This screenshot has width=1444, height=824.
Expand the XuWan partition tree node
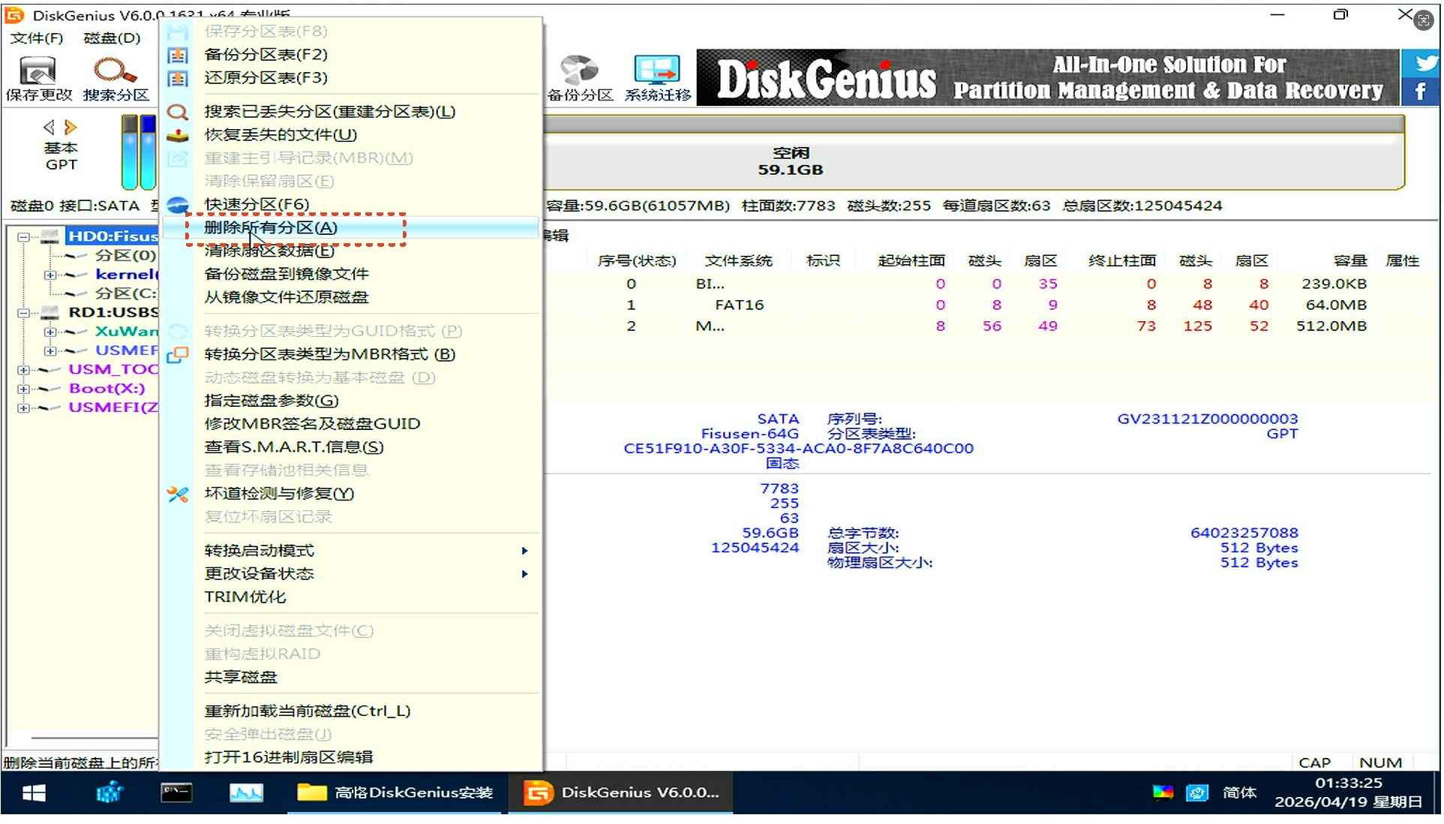[x=50, y=332]
